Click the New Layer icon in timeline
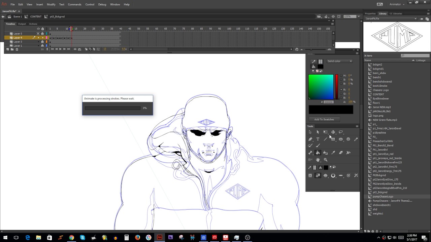This screenshot has width=431, height=242. point(7,49)
